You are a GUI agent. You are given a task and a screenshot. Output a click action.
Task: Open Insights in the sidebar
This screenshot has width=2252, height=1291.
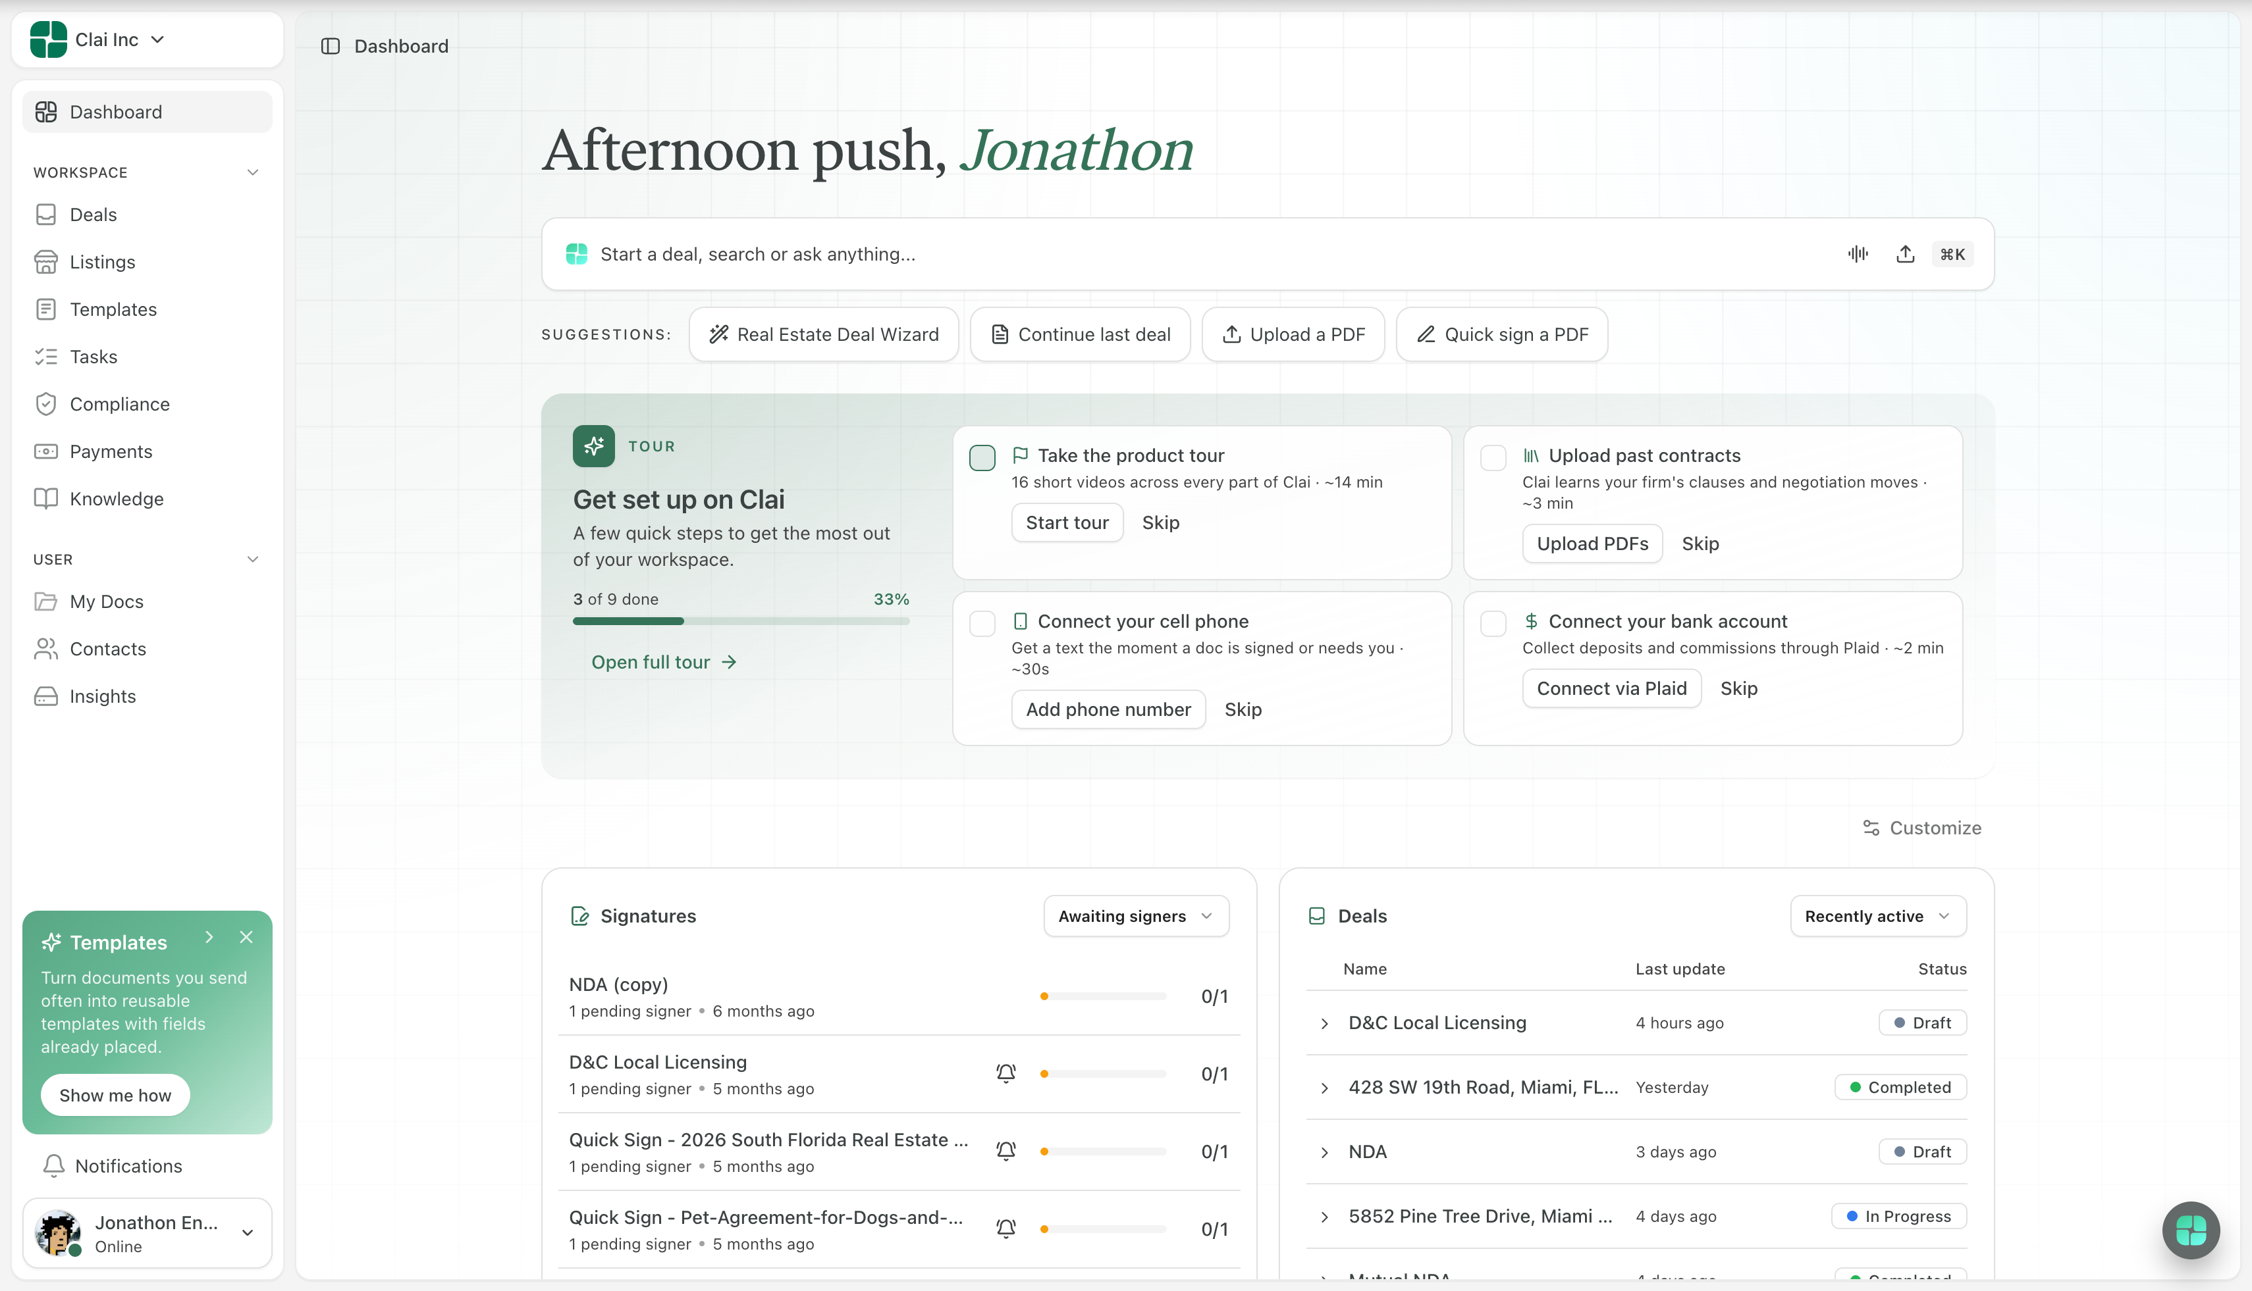coord(147,697)
